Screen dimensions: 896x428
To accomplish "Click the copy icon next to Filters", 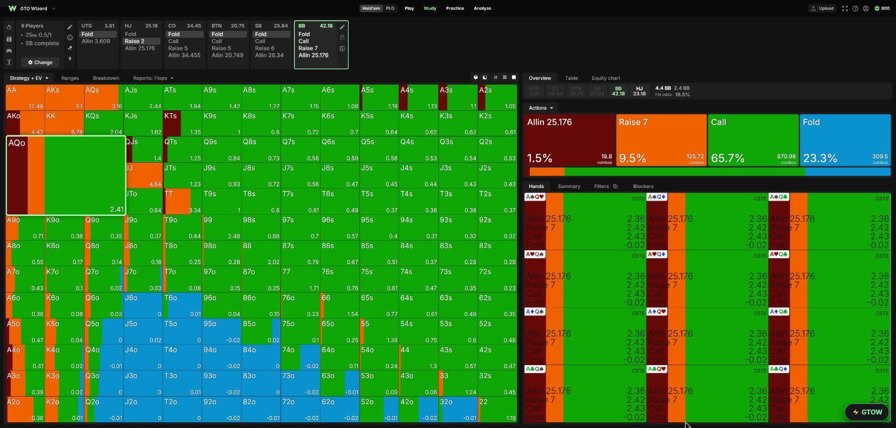I will click(615, 186).
